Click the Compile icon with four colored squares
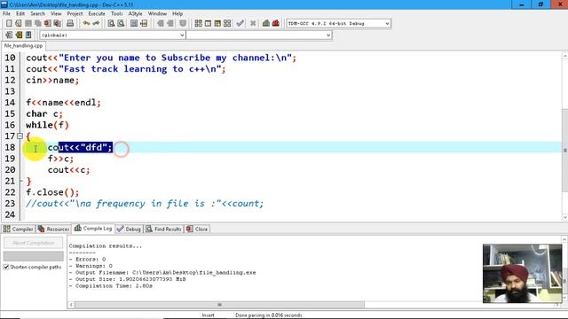The height and width of the screenshot is (319, 568). coord(198,24)
